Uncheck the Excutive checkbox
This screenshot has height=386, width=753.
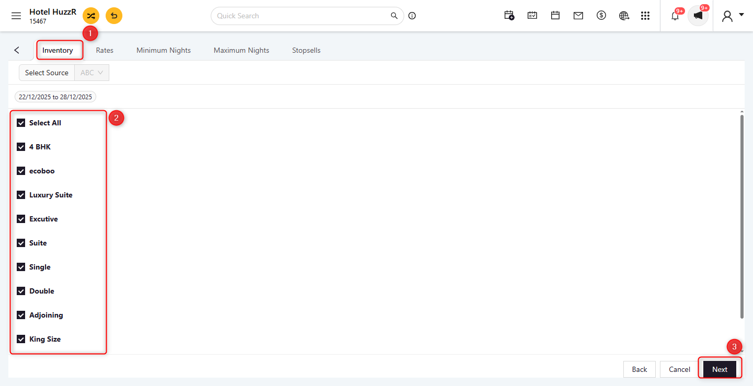pos(21,219)
